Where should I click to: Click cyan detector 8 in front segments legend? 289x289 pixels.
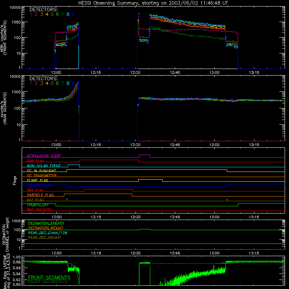coord(68,14)
